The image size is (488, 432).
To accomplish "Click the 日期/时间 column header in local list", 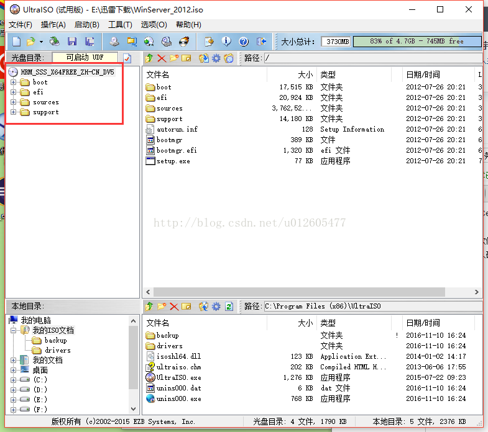I will 438,323.
